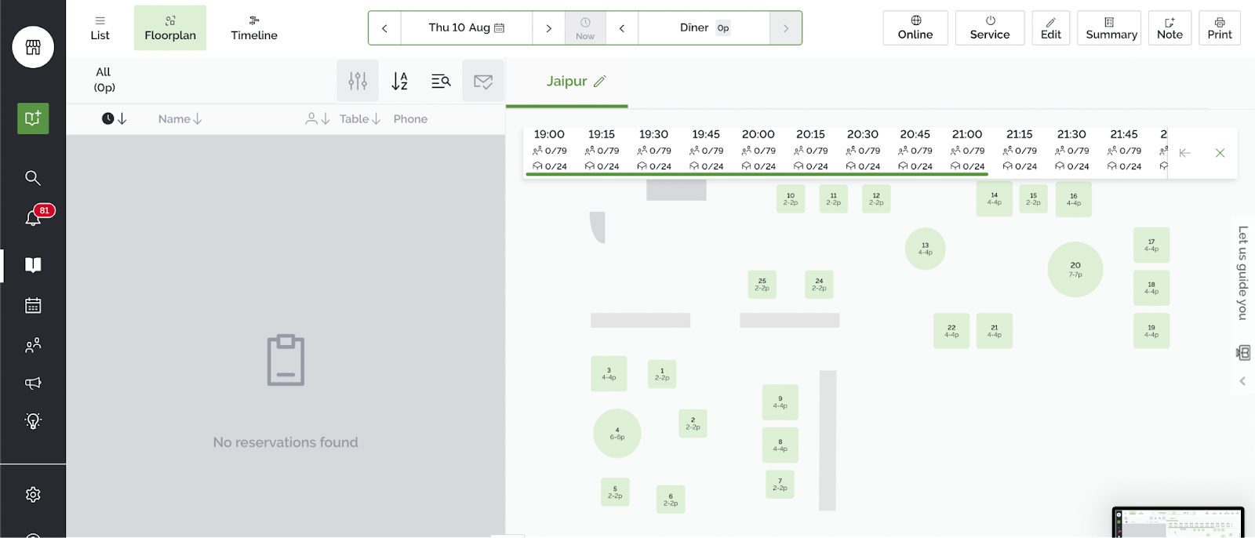Sort reservations by Name column
This screenshot has height=538, width=1255.
click(x=180, y=119)
